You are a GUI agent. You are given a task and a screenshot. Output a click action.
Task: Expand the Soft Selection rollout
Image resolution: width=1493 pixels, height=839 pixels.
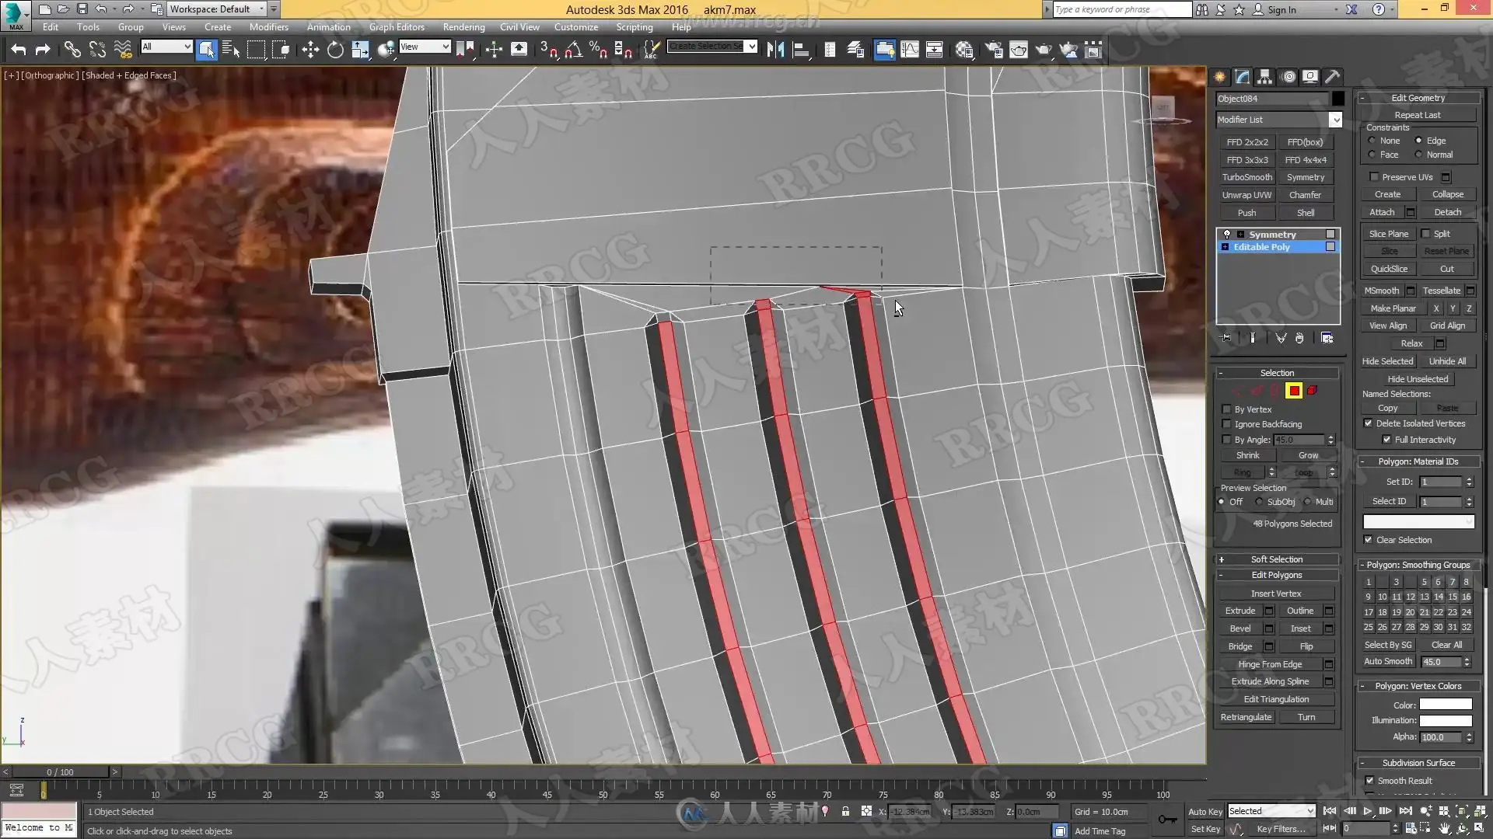coord(1276,559)
